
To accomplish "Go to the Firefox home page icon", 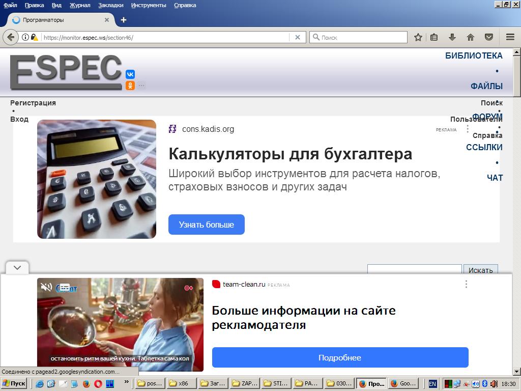I will [471, 37].
